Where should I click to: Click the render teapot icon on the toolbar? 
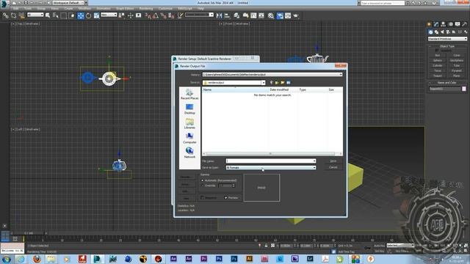coord(296,15)
